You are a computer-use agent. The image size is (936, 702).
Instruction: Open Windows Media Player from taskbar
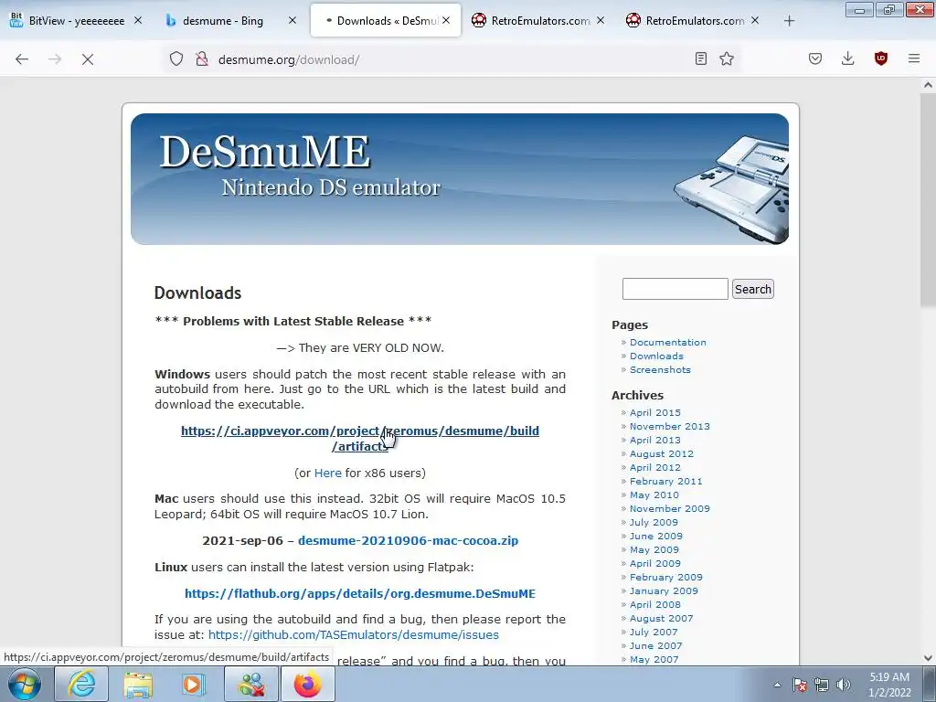point(194,684)
